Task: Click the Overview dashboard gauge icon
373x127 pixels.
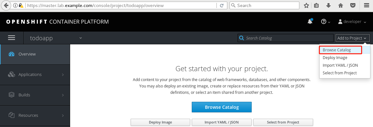Action: coord(12,54)
